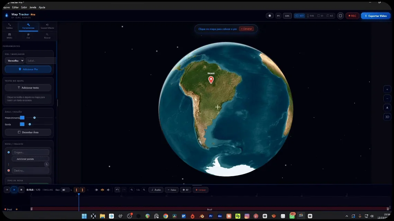
Task: Switch to the Estilos tab
Action: [9, 26]
